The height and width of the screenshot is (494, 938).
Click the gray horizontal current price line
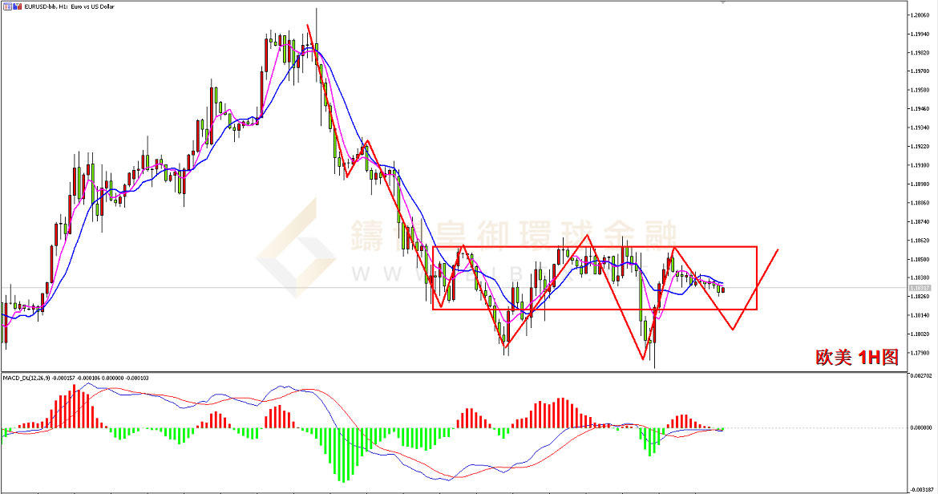[802, 287]
